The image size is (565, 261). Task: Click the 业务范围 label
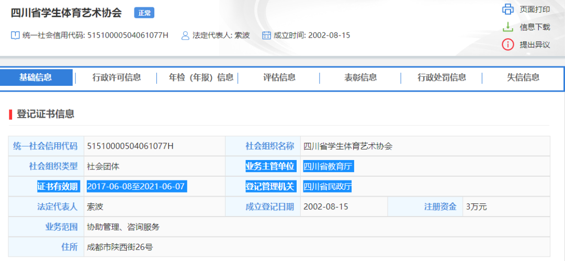61,227
